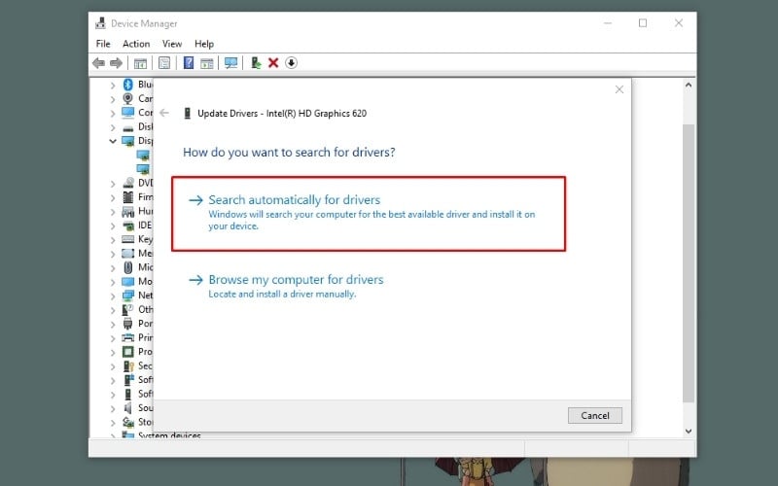778x486 pixels.
Task: Close the Update Drivers dialog with X
Action: pyautogui.click(x=619, y=89)
